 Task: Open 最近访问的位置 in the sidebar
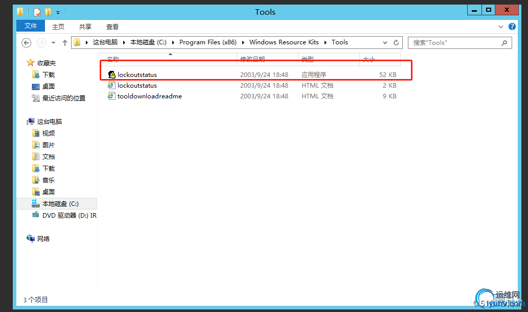pos(64,98)
